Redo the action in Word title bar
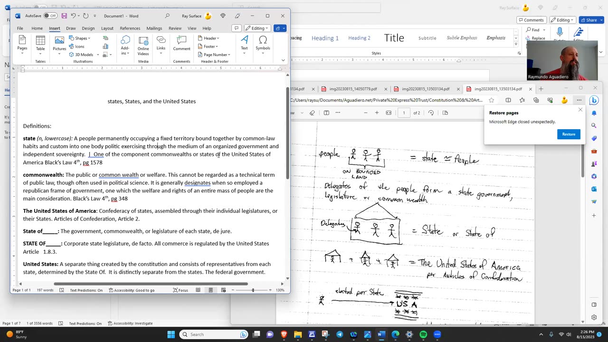608x342 pixels. 86,16
